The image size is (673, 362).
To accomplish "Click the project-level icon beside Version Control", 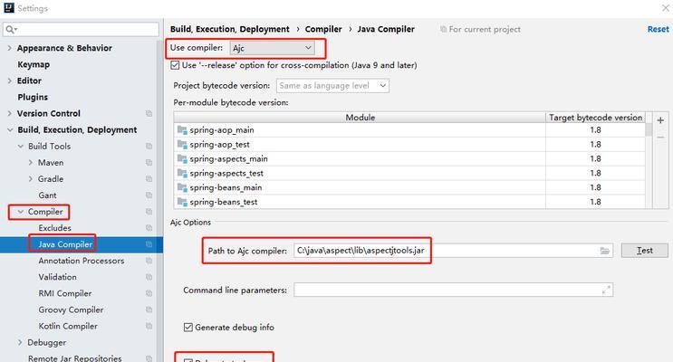I will (x=149, y=114).
